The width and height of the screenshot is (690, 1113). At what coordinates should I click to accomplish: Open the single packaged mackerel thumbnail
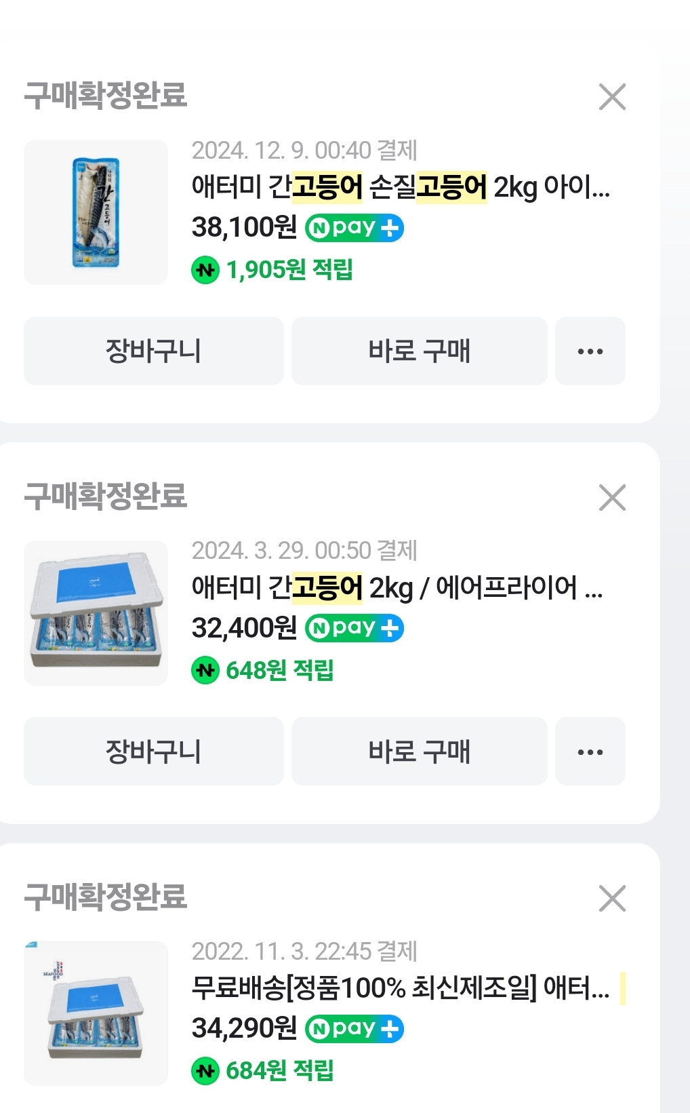96,212
